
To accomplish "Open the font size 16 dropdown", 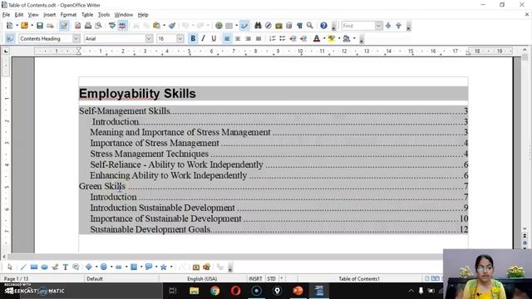I will [x=180, y=39].
